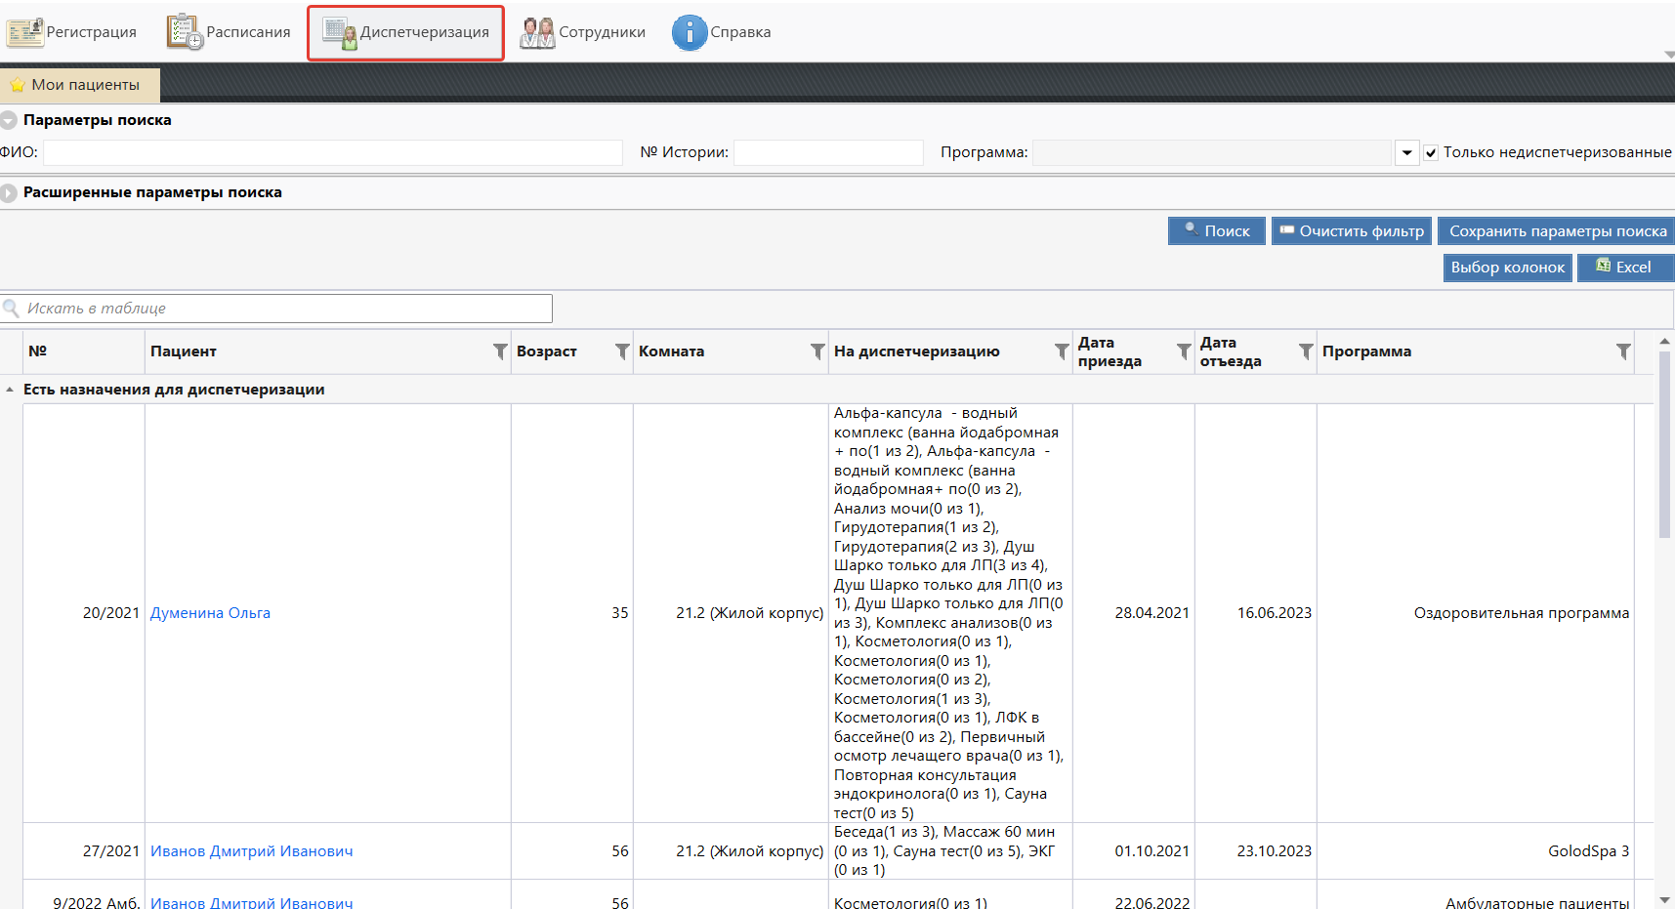Collapse the Параметры поиска section
The image size is (1675, 909).
9,120
